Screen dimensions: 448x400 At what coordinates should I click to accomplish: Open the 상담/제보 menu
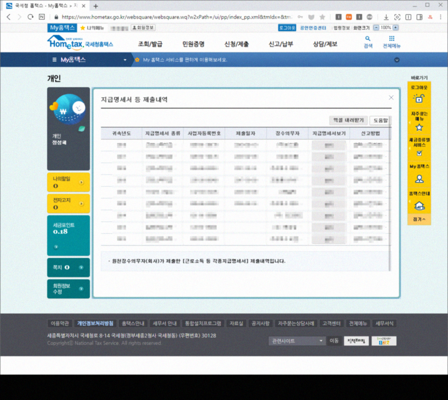click(x=325, y=44)
